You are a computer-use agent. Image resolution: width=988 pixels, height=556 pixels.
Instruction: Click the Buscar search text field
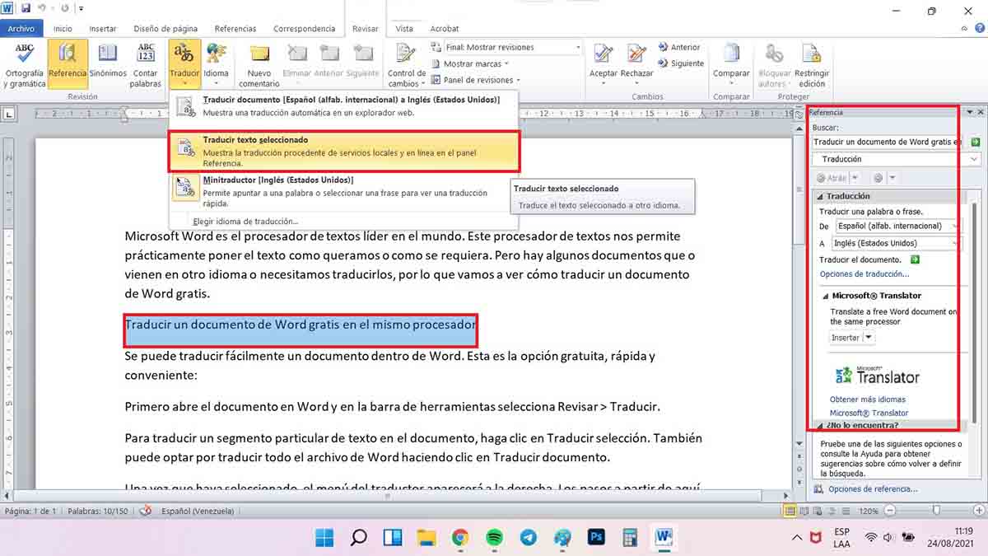888,143
